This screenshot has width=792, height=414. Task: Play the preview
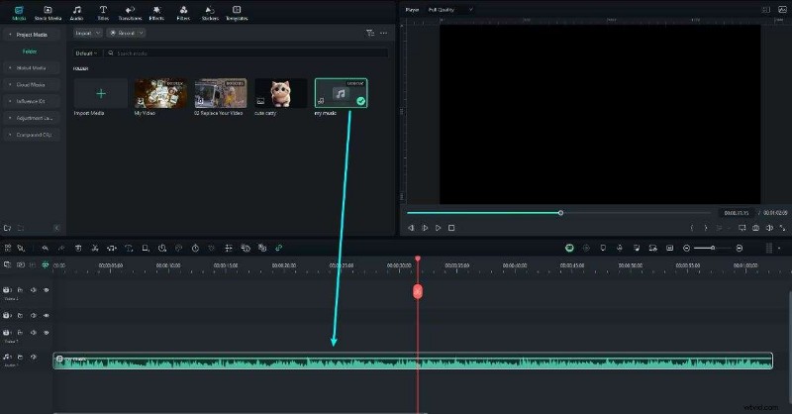coord(438,228)
